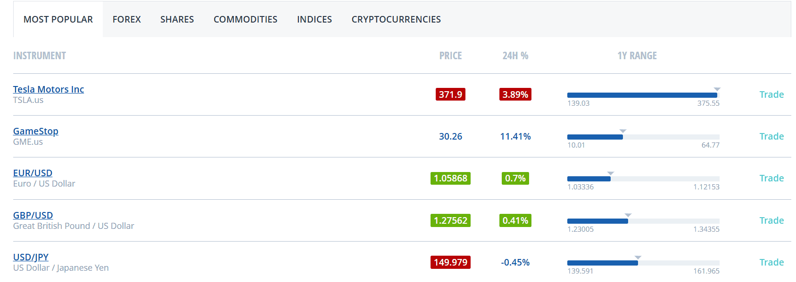Click Trade in the GBP/USD row
This screenshot has height=282, width=796.
[x=771, y=220]
